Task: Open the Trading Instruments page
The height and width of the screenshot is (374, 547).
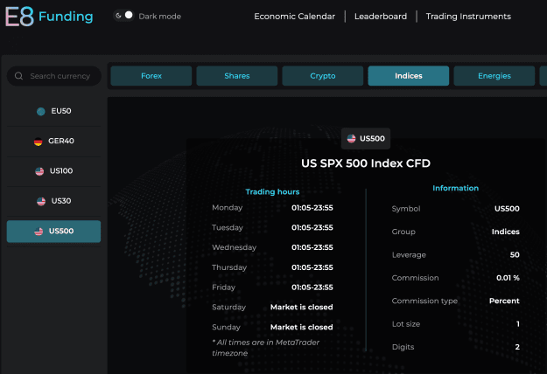Action: (x=468, y=17)
